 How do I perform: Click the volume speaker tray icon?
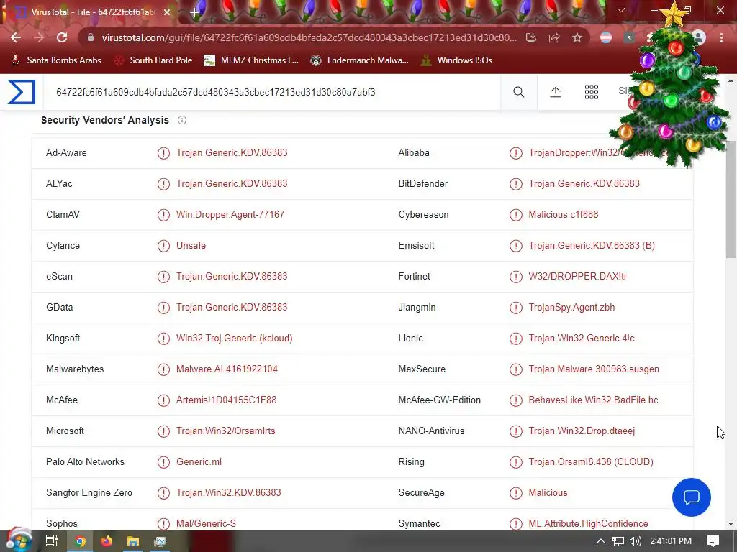coord(636,541)
